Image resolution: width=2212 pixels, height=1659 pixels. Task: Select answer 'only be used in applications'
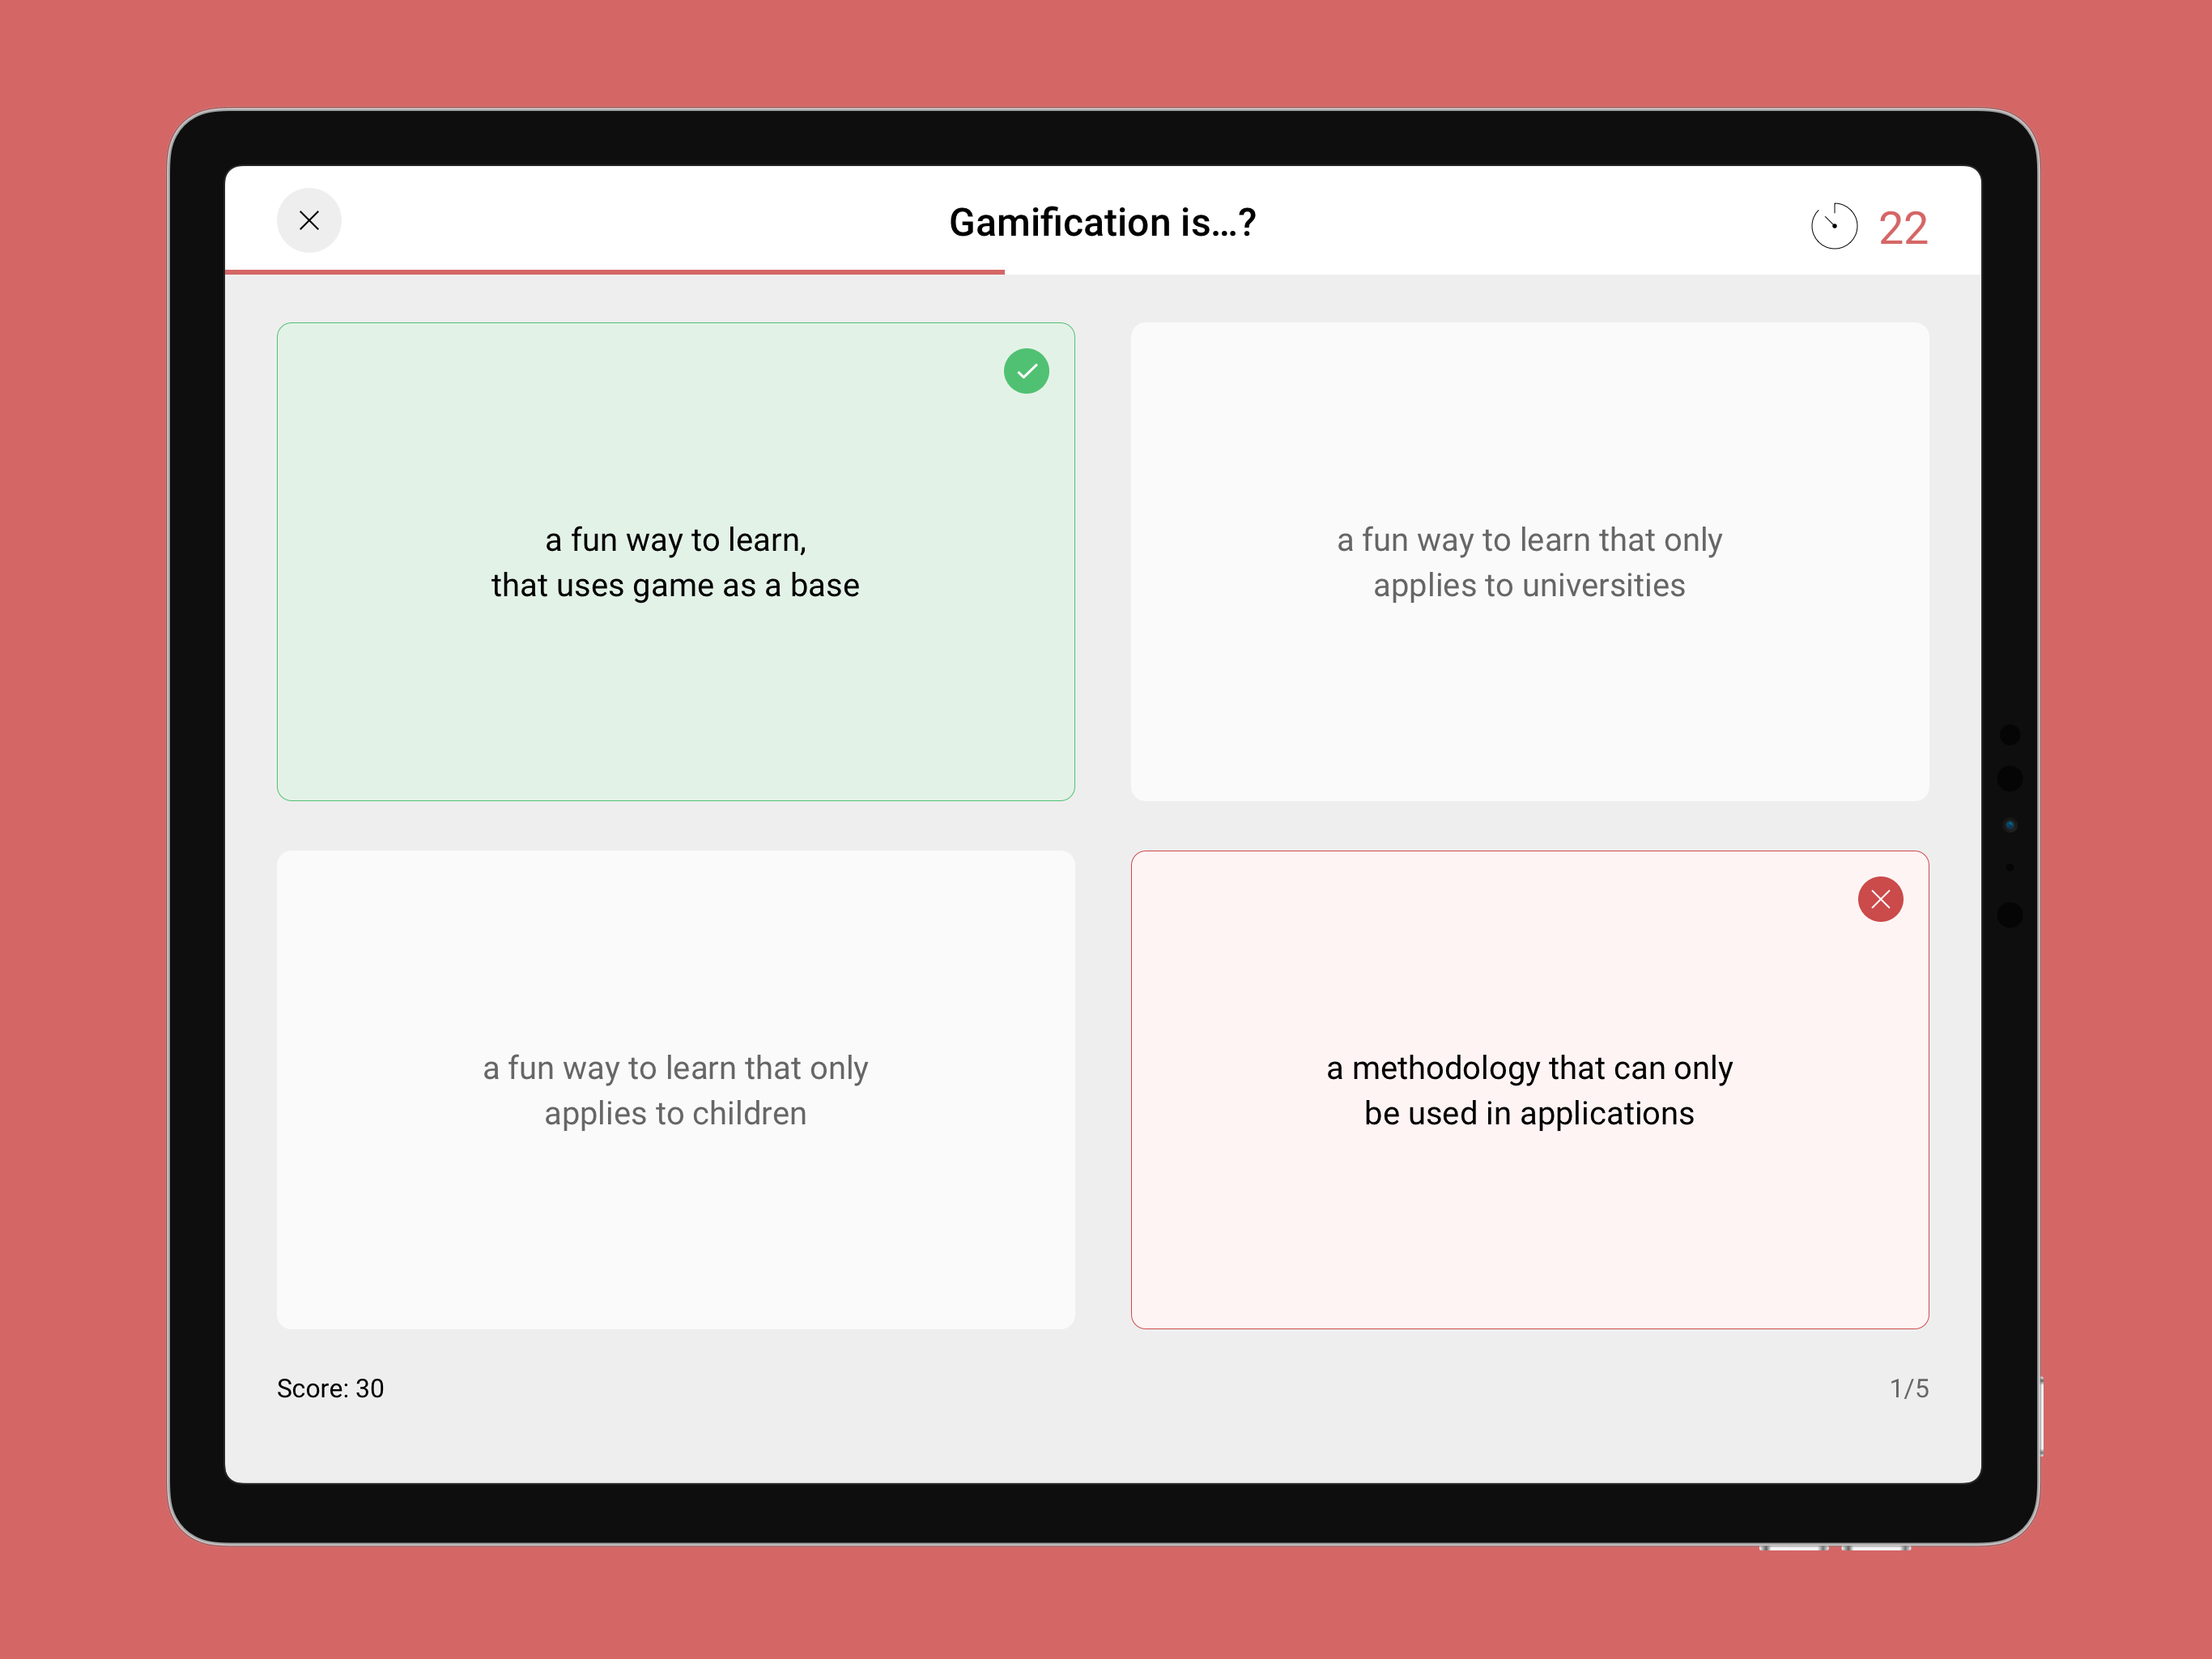[1529, 1090]
